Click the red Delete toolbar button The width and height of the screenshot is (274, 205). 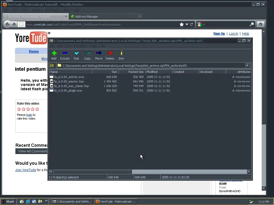click(110, 55)
